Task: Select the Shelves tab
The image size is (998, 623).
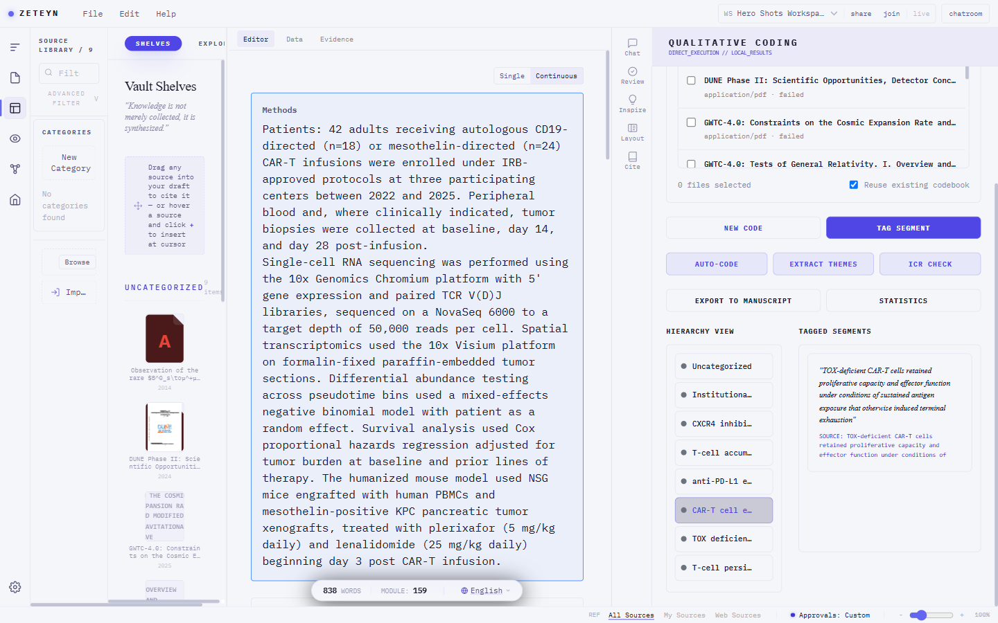Action: pos(153,44)
